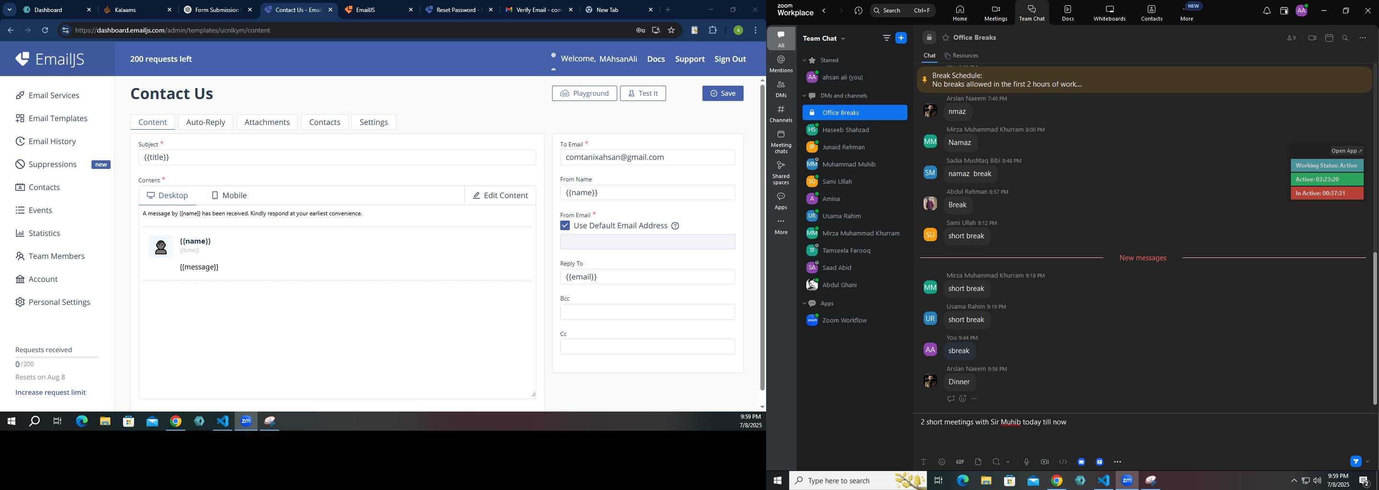The image size is (1379, 490).
Task: Collapse Apps section in chat list
Action: [x=804, y=303]
